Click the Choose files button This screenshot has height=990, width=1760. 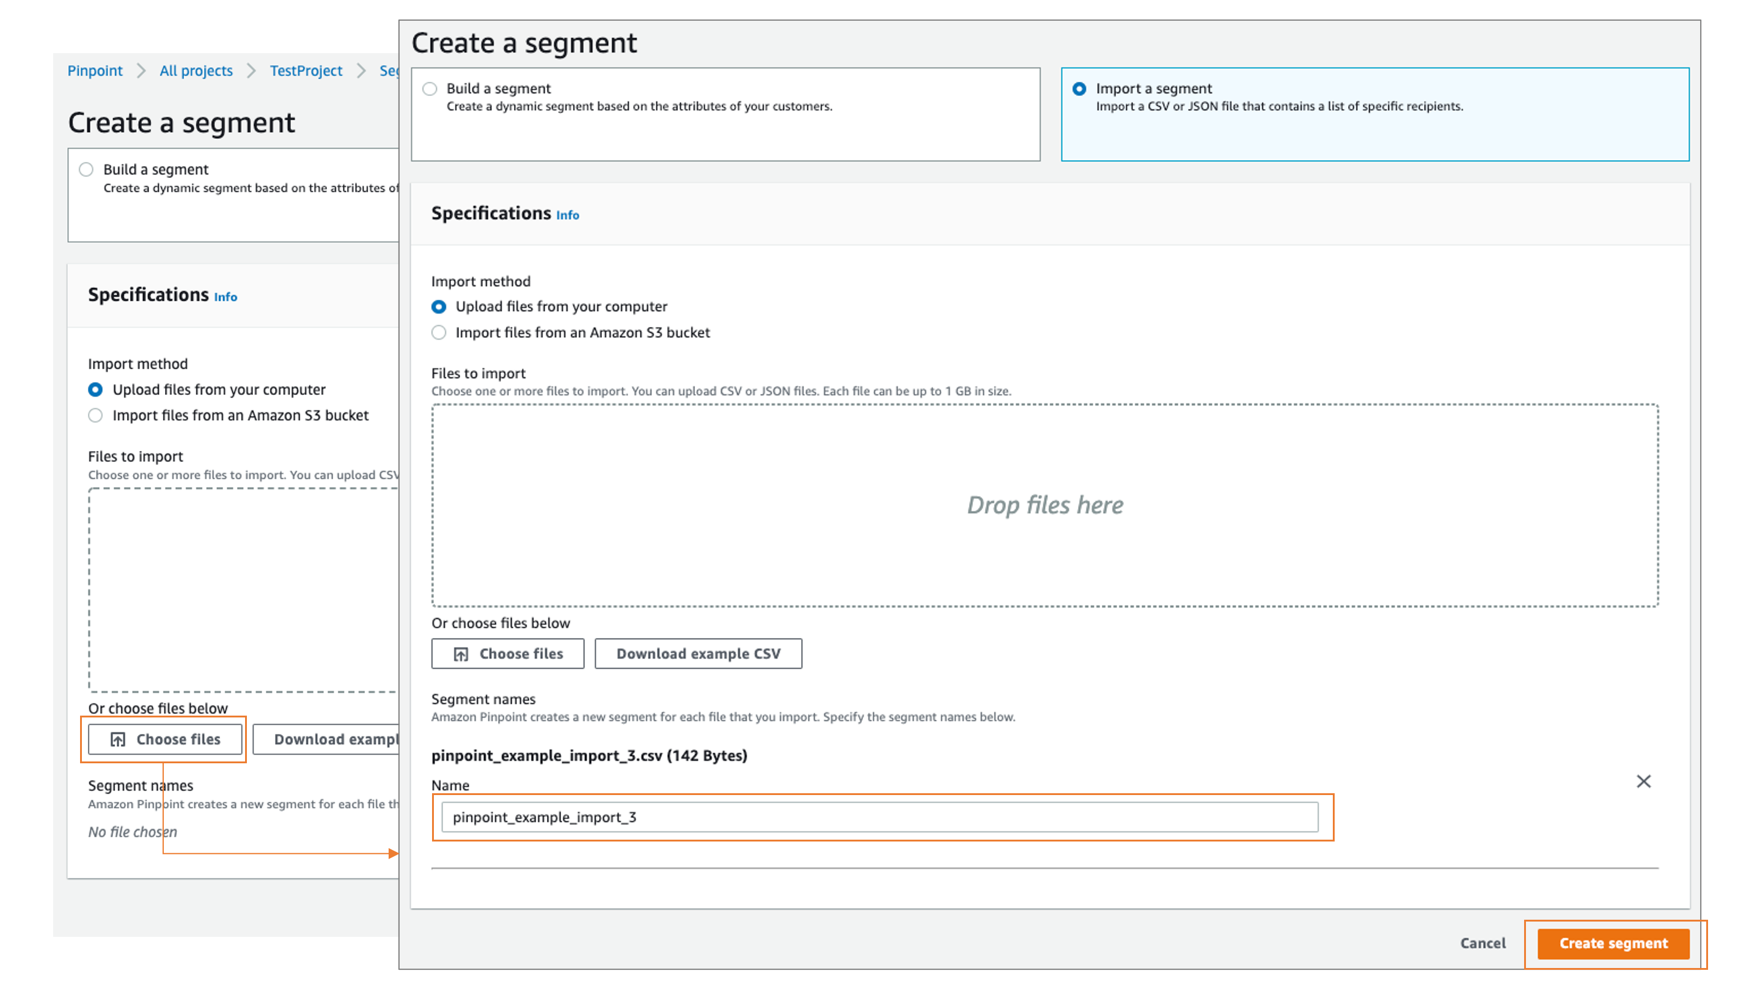click(508, 653)
